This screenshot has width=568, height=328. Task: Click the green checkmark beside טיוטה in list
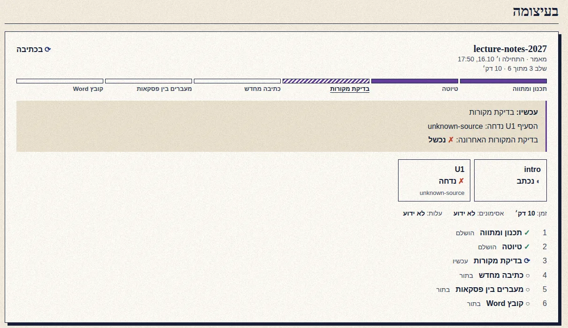527,247
